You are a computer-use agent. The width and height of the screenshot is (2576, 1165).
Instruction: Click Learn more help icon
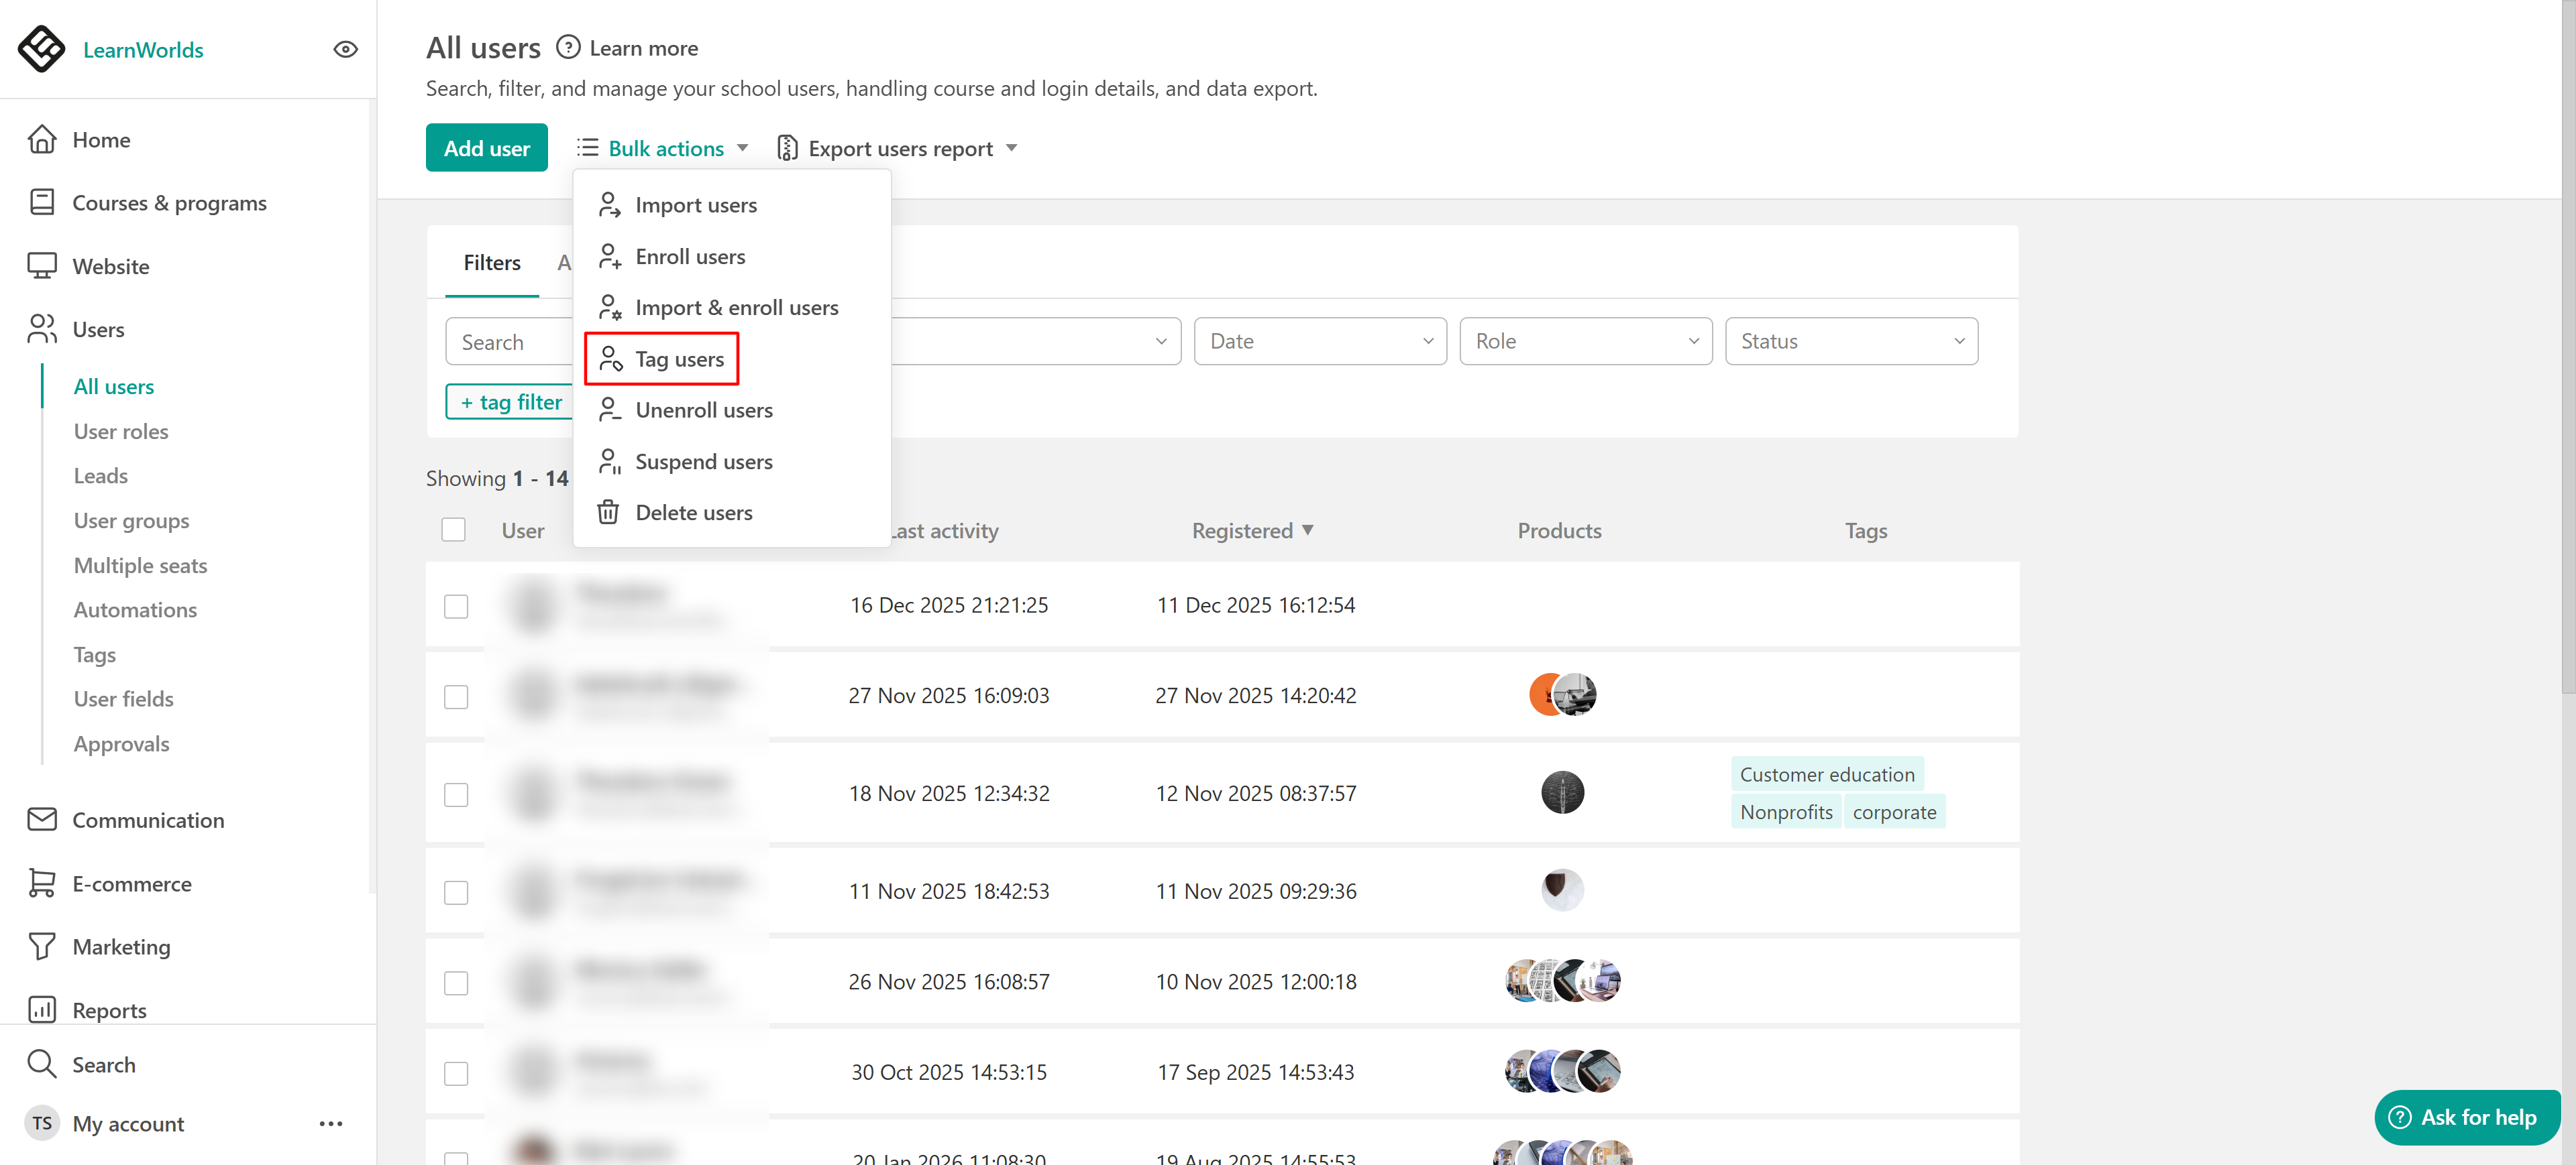pos(568,47)
